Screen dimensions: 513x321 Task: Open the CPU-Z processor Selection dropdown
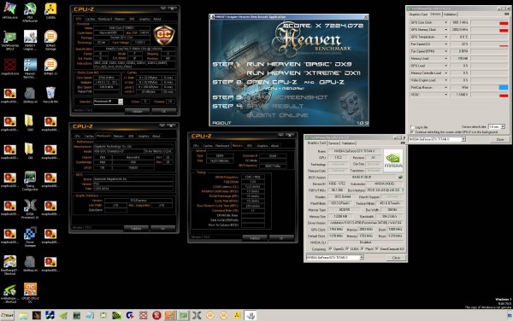(x=121, y=102)
